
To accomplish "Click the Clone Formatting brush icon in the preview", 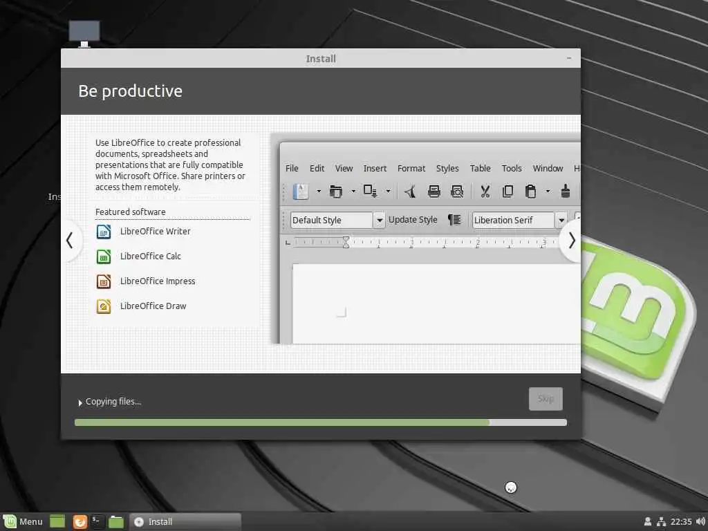I will (x=566, y=192).
